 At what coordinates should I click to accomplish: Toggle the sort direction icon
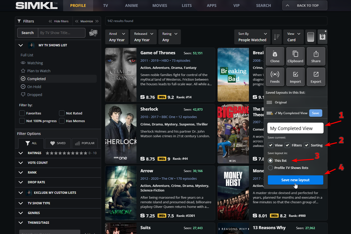click(x=277, y=37)
